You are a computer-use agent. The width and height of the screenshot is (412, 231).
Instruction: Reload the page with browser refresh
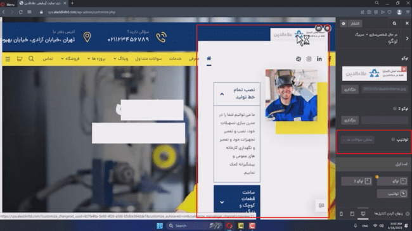coord(21,12)
